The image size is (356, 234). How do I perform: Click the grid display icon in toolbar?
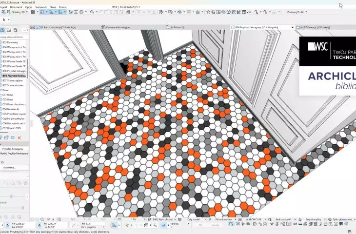point(33,12)
